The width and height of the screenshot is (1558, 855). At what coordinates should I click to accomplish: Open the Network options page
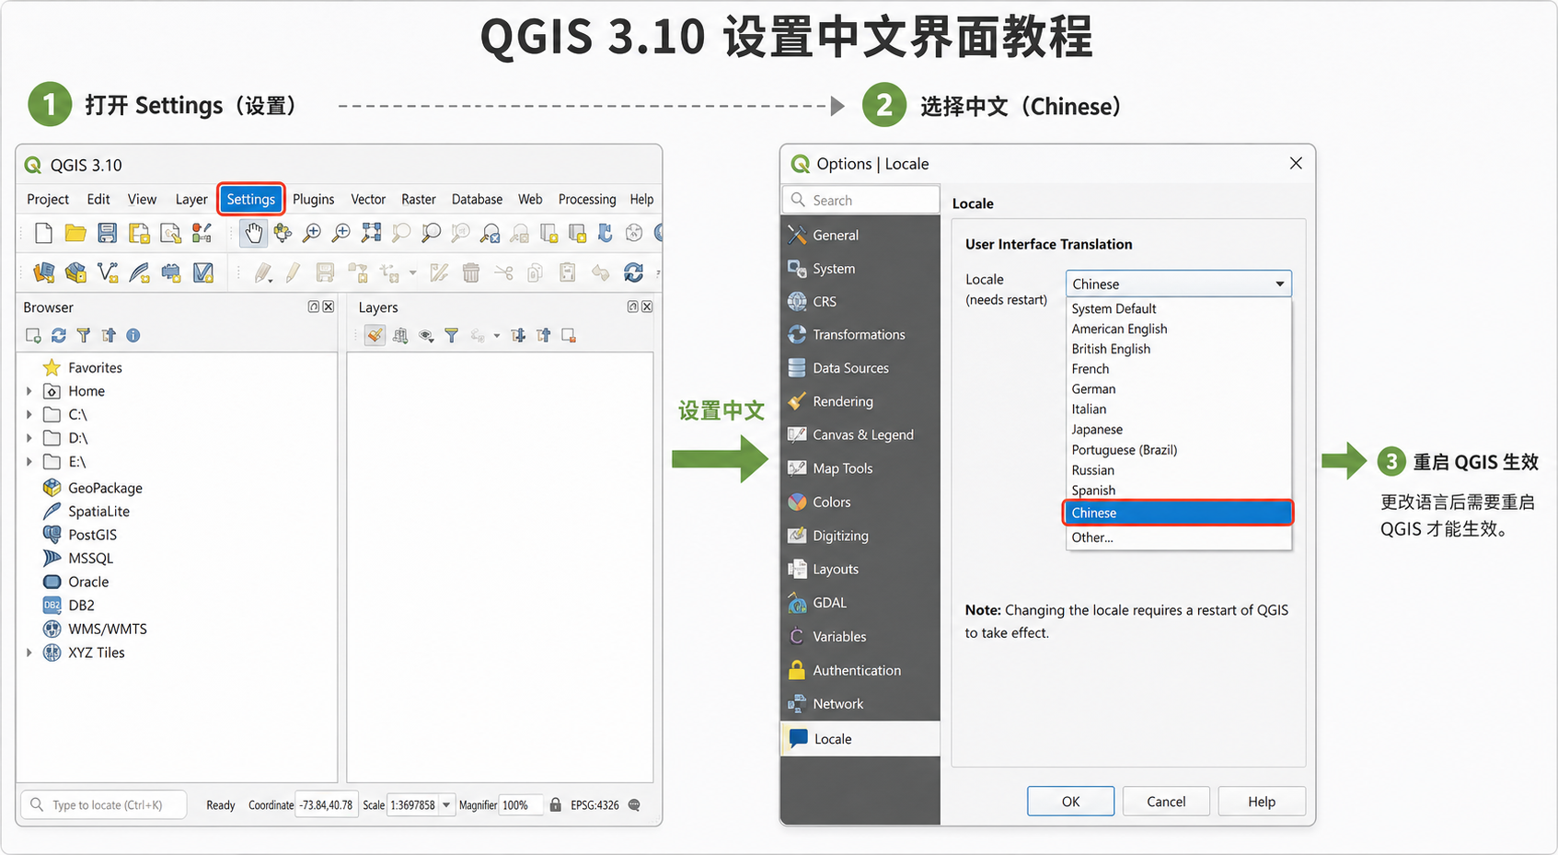pos(860,703)
